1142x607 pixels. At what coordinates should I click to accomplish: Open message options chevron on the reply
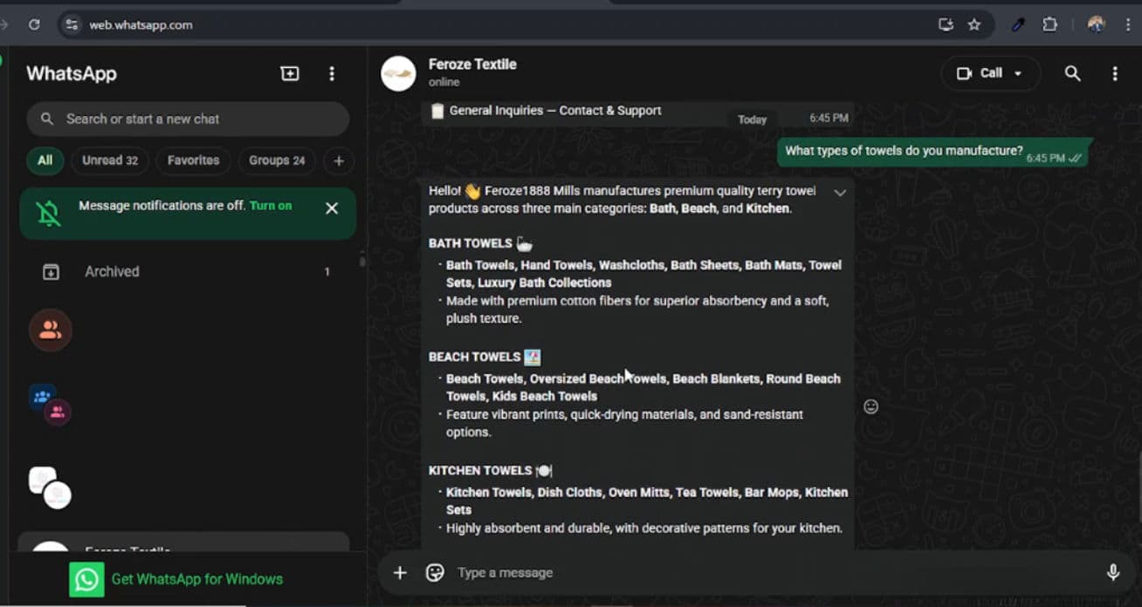(x=840, y=193)
